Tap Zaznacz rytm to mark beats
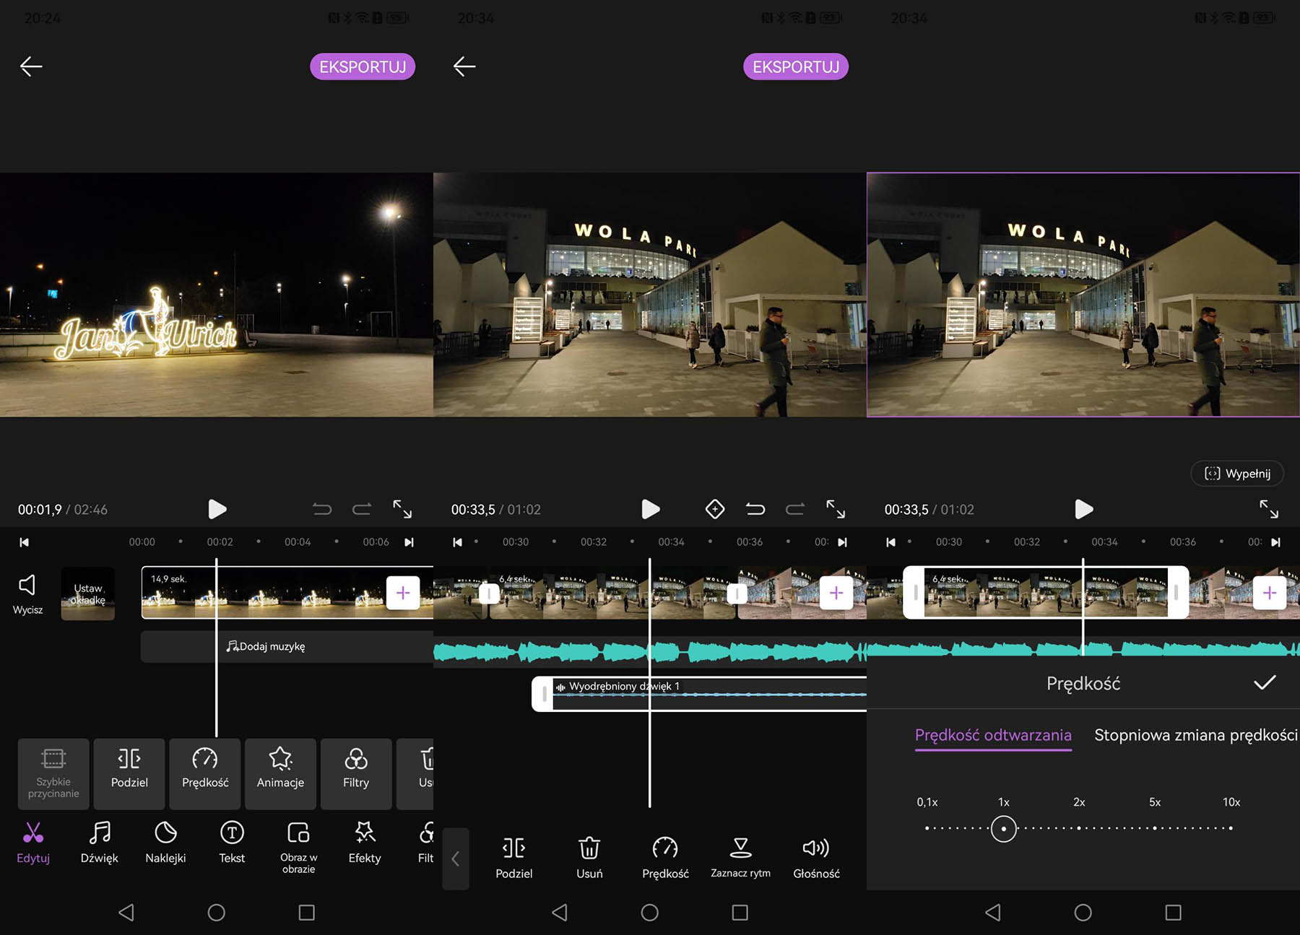The height and width of the screenshot is (935, 1300). pos(740,858)
